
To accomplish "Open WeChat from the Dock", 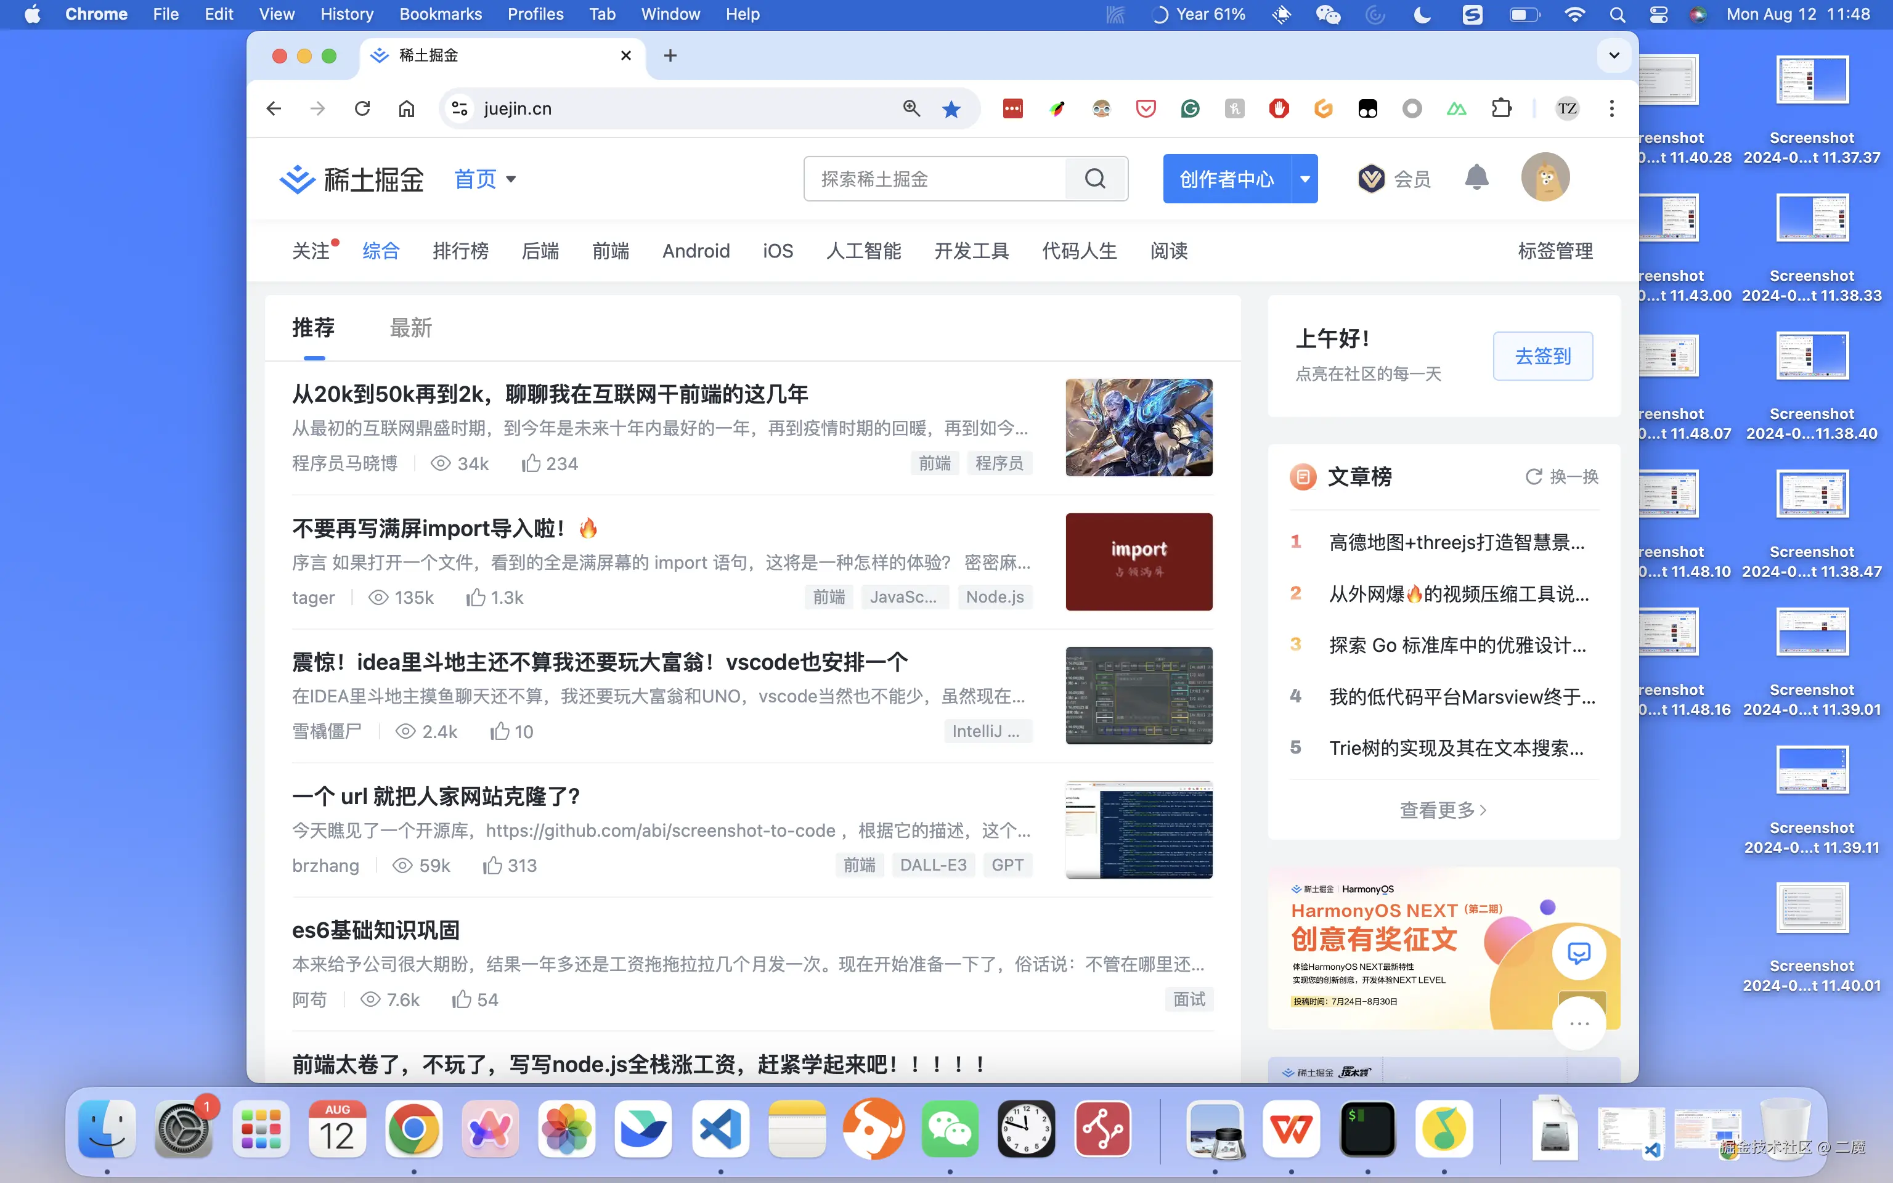I will [x=950, y=1128].
